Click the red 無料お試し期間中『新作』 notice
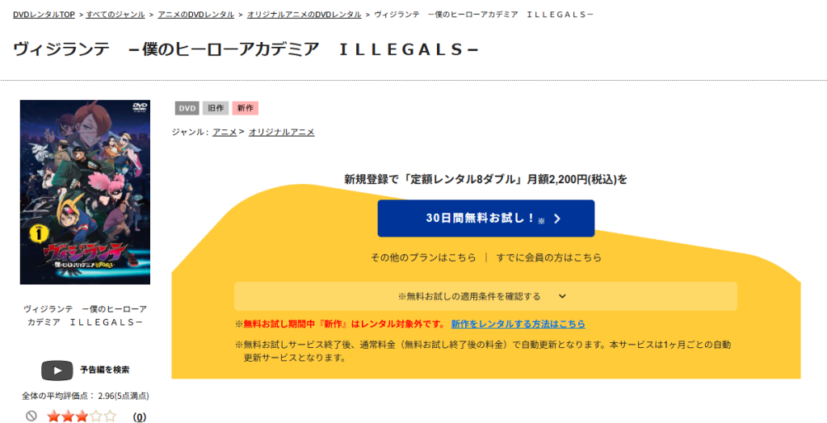This screenshot has width=827, height=423. pyautogui.click(x=341, y=324)
